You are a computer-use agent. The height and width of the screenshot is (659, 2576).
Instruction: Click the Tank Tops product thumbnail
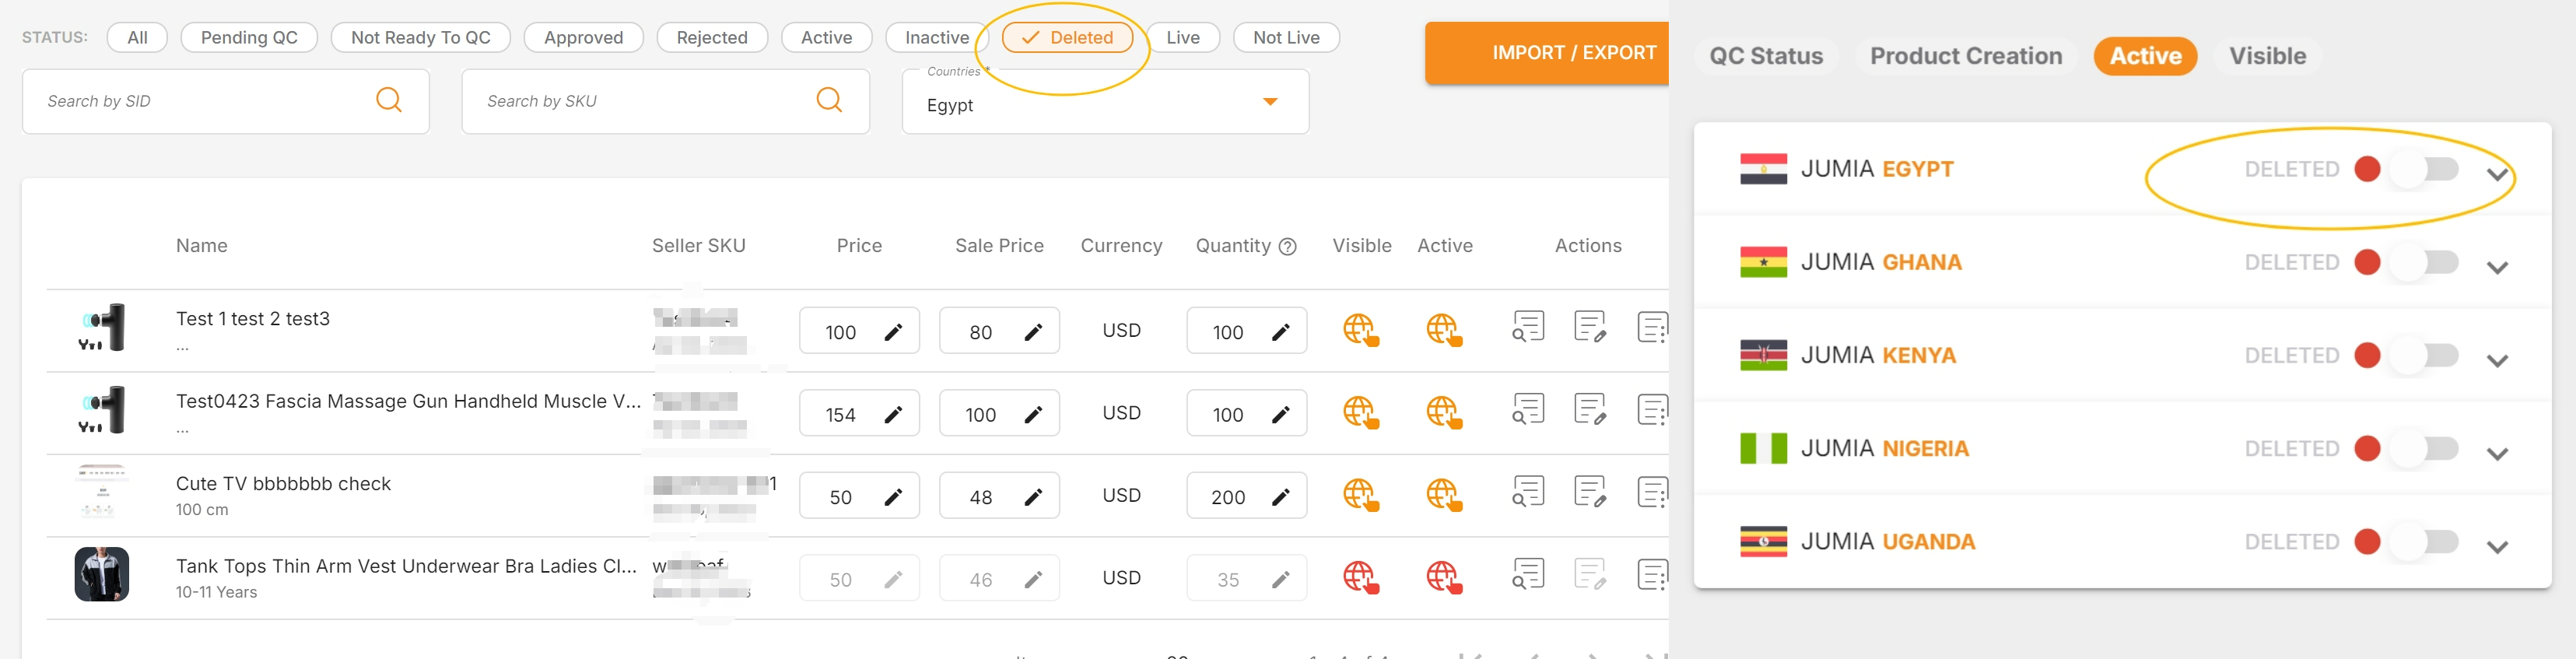(102, 574)
